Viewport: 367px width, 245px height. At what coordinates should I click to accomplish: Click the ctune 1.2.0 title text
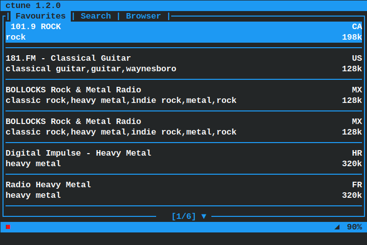(x=33, y=6)
